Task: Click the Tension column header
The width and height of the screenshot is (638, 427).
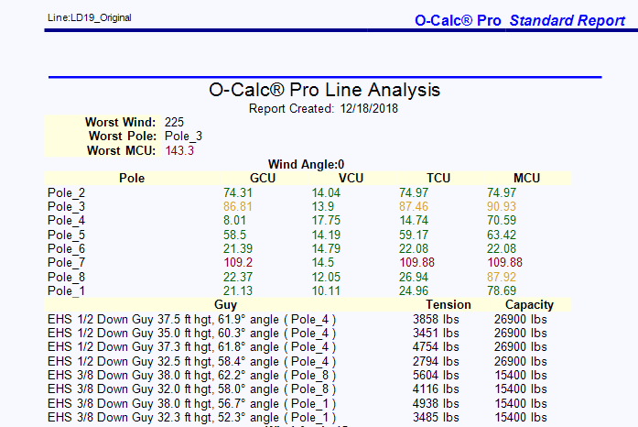Action: click(449, 305)
